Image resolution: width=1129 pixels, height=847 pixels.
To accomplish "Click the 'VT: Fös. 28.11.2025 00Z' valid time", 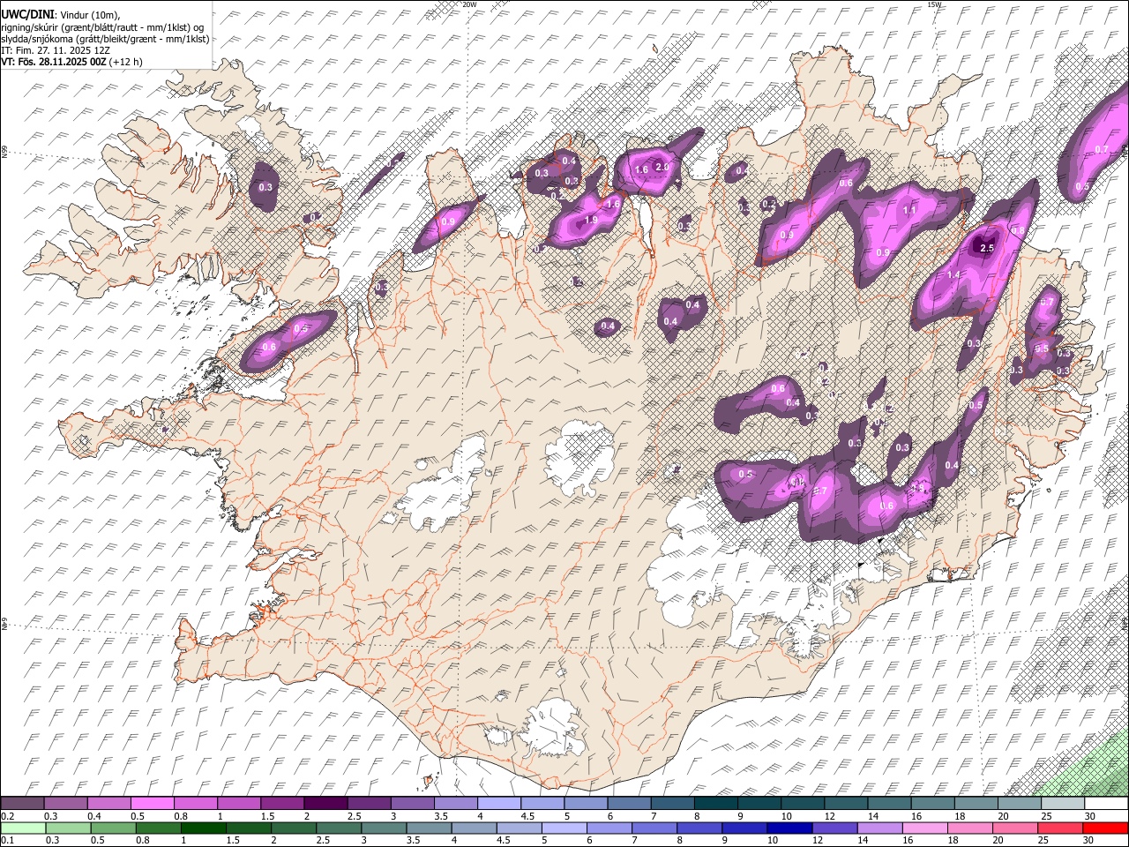I will pyautogui.click(x=53, y=62).
